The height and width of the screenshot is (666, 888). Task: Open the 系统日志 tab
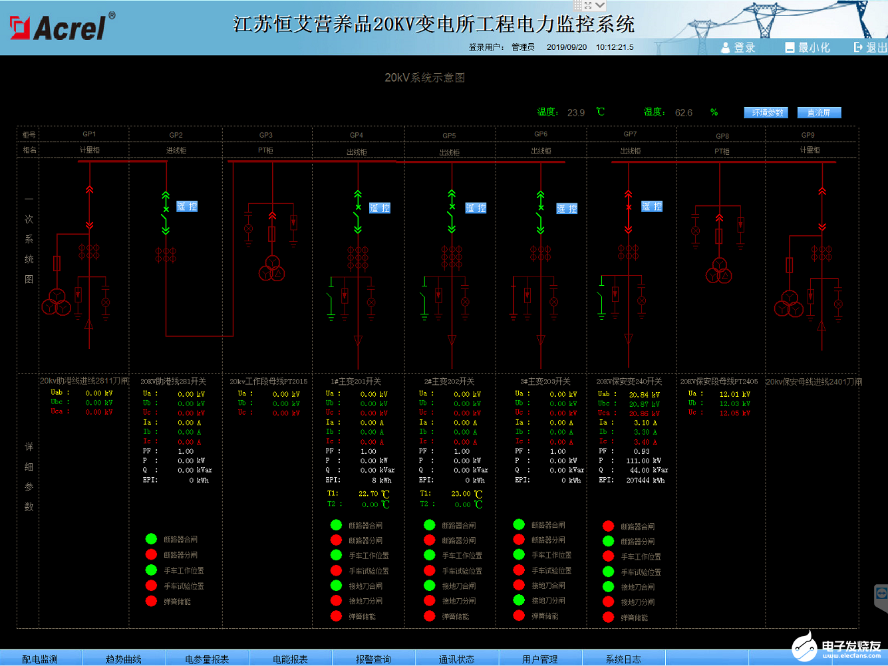623,659
